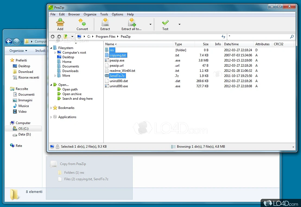This screenshot has height=207, width=301.
Task: Collapse the Filesystem tree node
Action: 51,48
